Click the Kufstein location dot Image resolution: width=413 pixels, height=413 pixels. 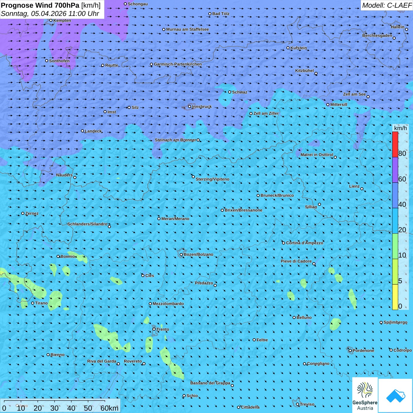point(288,48)
